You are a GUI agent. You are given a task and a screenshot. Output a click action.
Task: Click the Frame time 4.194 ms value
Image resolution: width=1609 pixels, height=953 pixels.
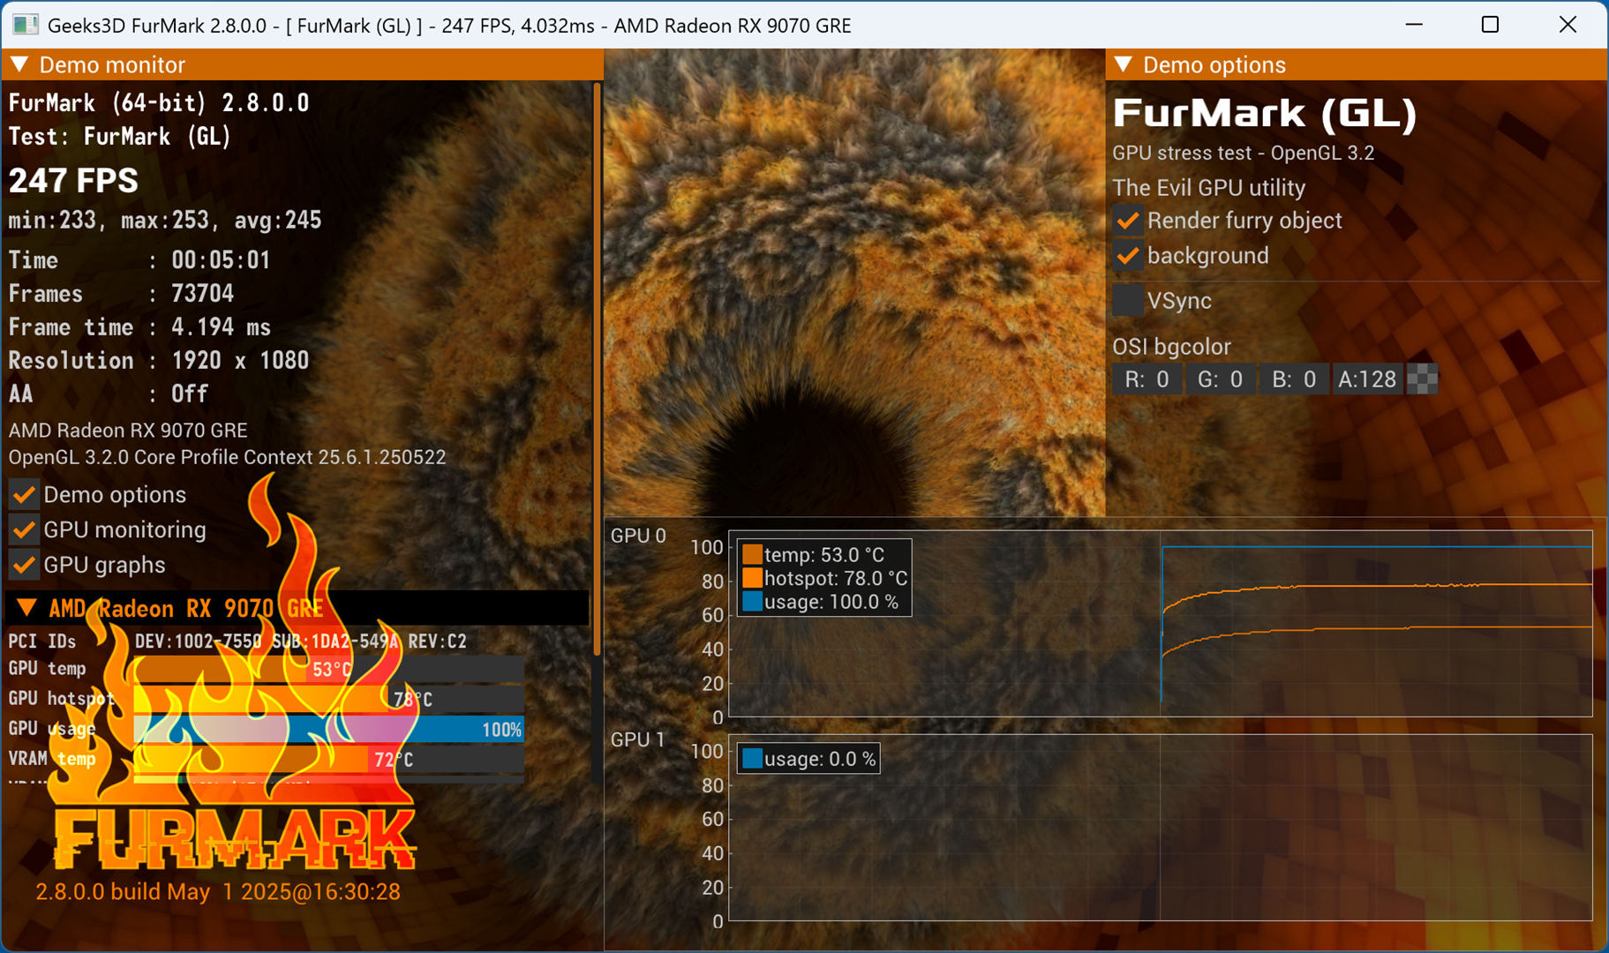pyautogui.click(x=221, y=326)
